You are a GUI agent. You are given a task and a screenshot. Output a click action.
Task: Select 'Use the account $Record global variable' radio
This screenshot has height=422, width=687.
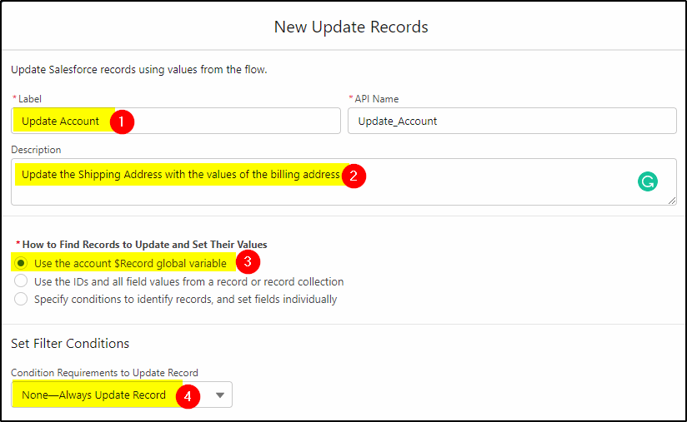(x=21, y=263)
